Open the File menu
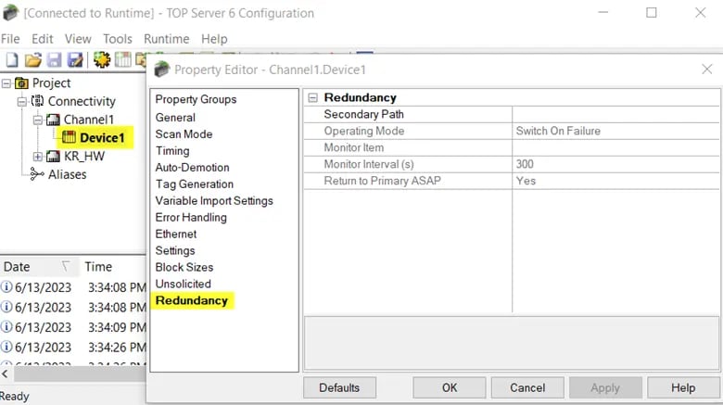Image resolution: width=723 pixels, height=405 pixels. (x=10, y=39)
